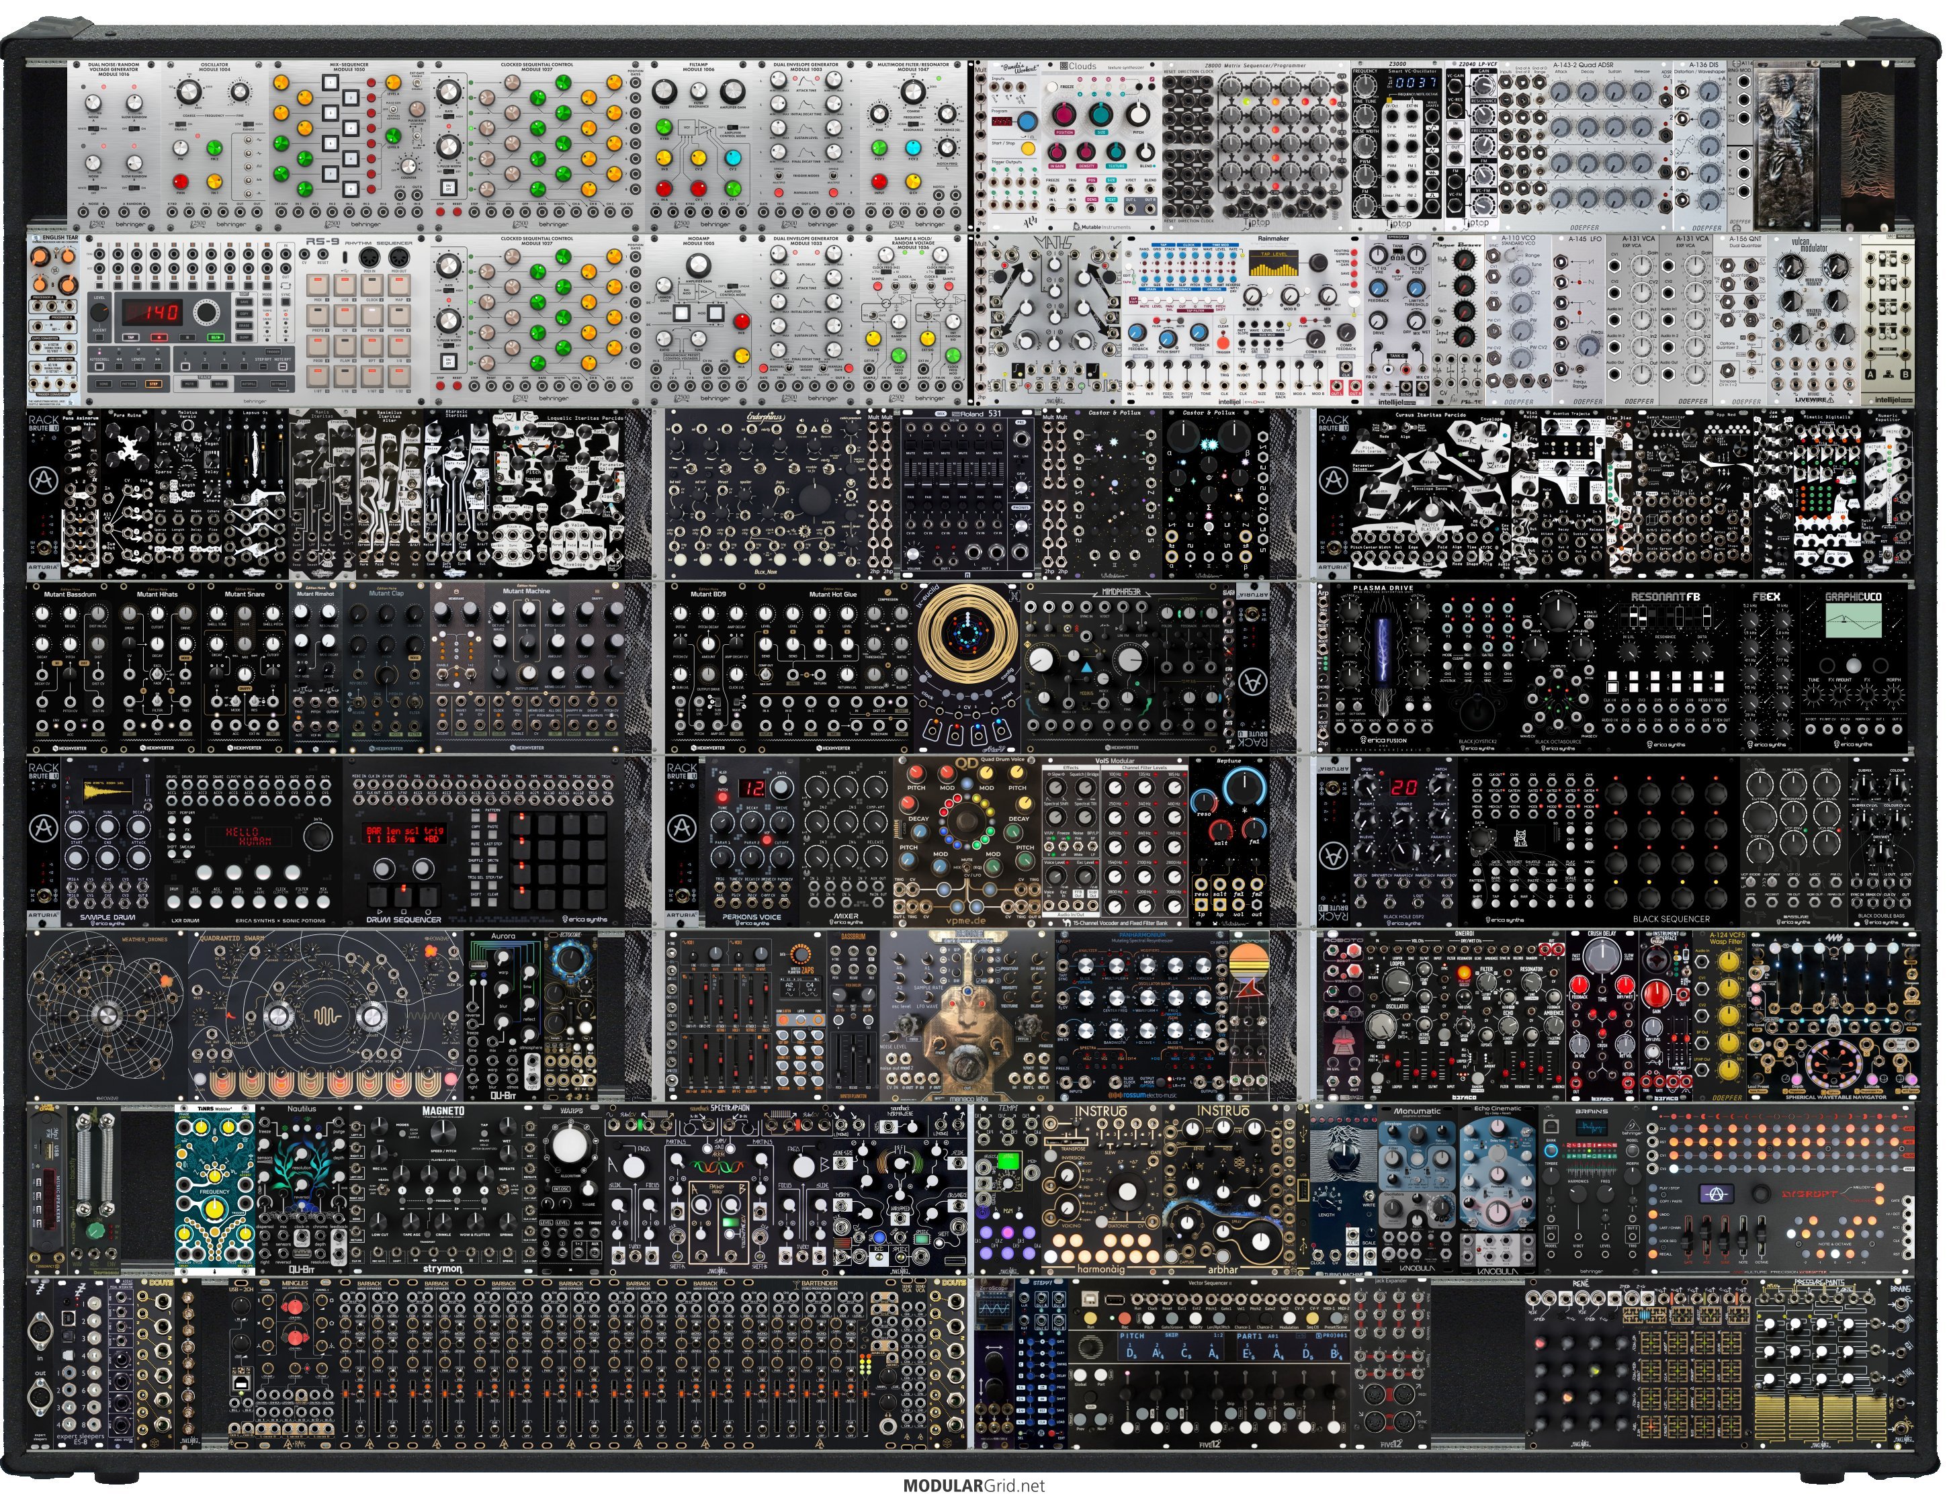Open the Perkons Voice module
Image resolution: width=1949 pixels, height=1500 pixels.
point(752,842)
